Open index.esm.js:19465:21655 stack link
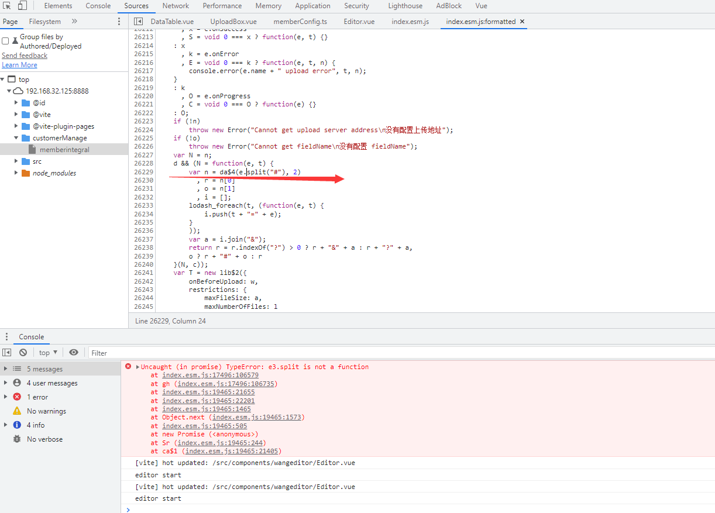715x513 pixels. coord(208,392)
